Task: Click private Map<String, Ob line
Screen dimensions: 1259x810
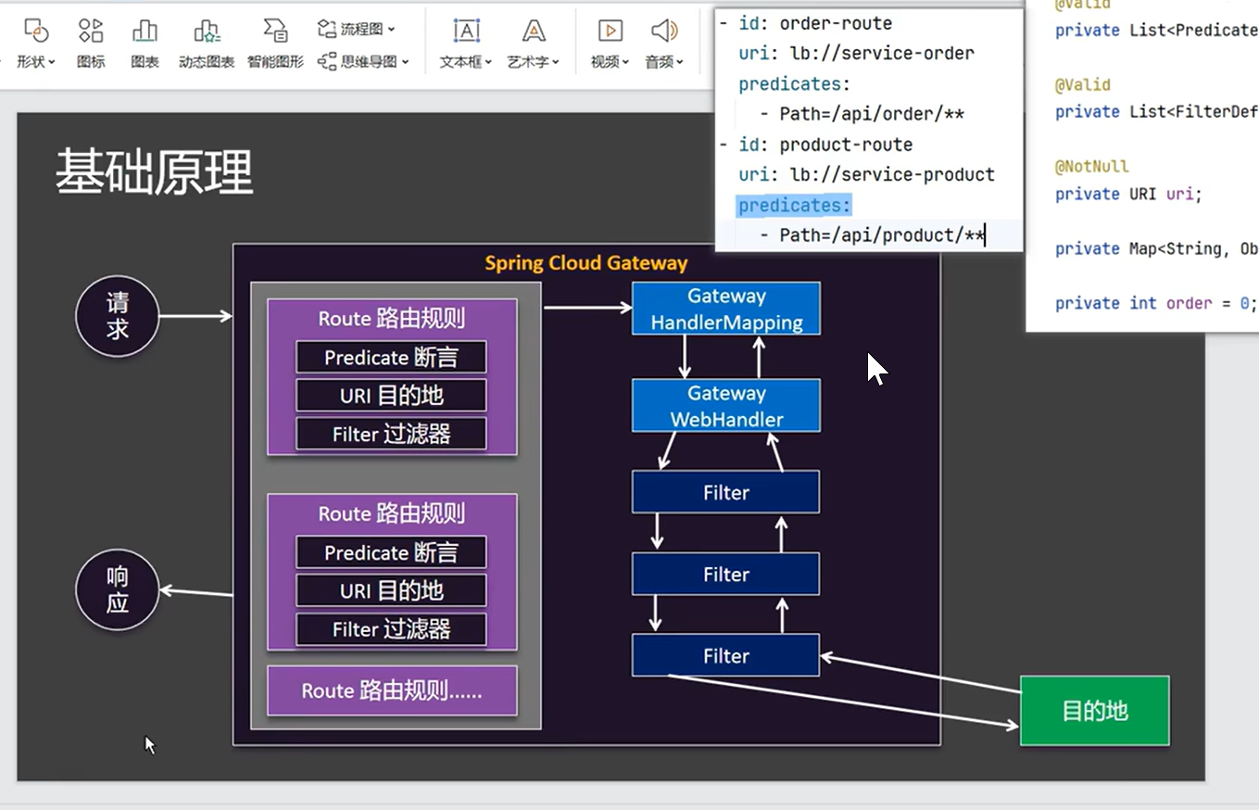Action: (1156, 248)
